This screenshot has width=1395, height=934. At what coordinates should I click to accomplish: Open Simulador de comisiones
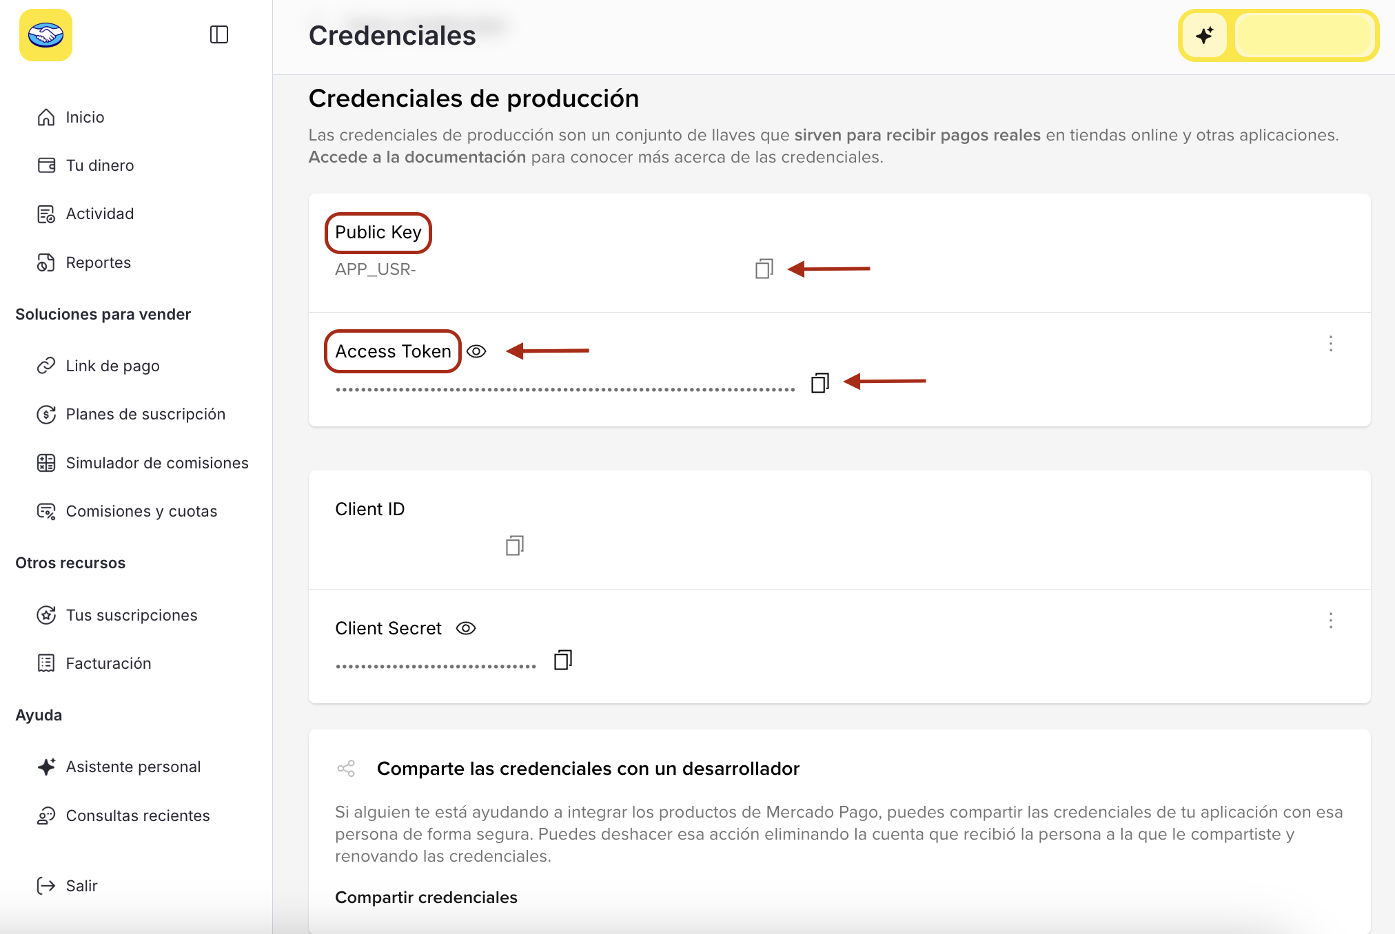[157, 463]
